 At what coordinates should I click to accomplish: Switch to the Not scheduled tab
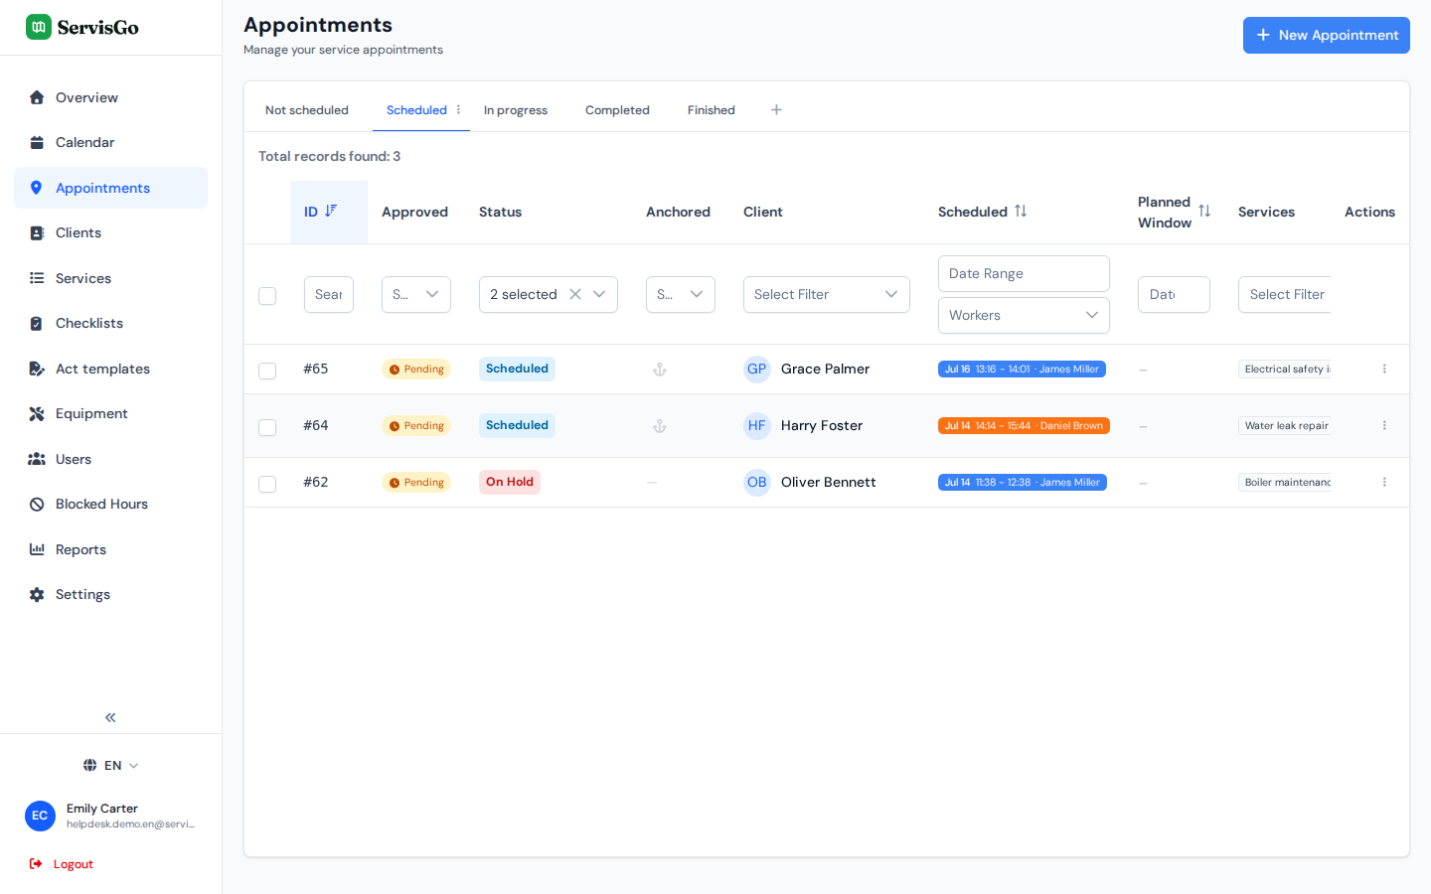307,110
